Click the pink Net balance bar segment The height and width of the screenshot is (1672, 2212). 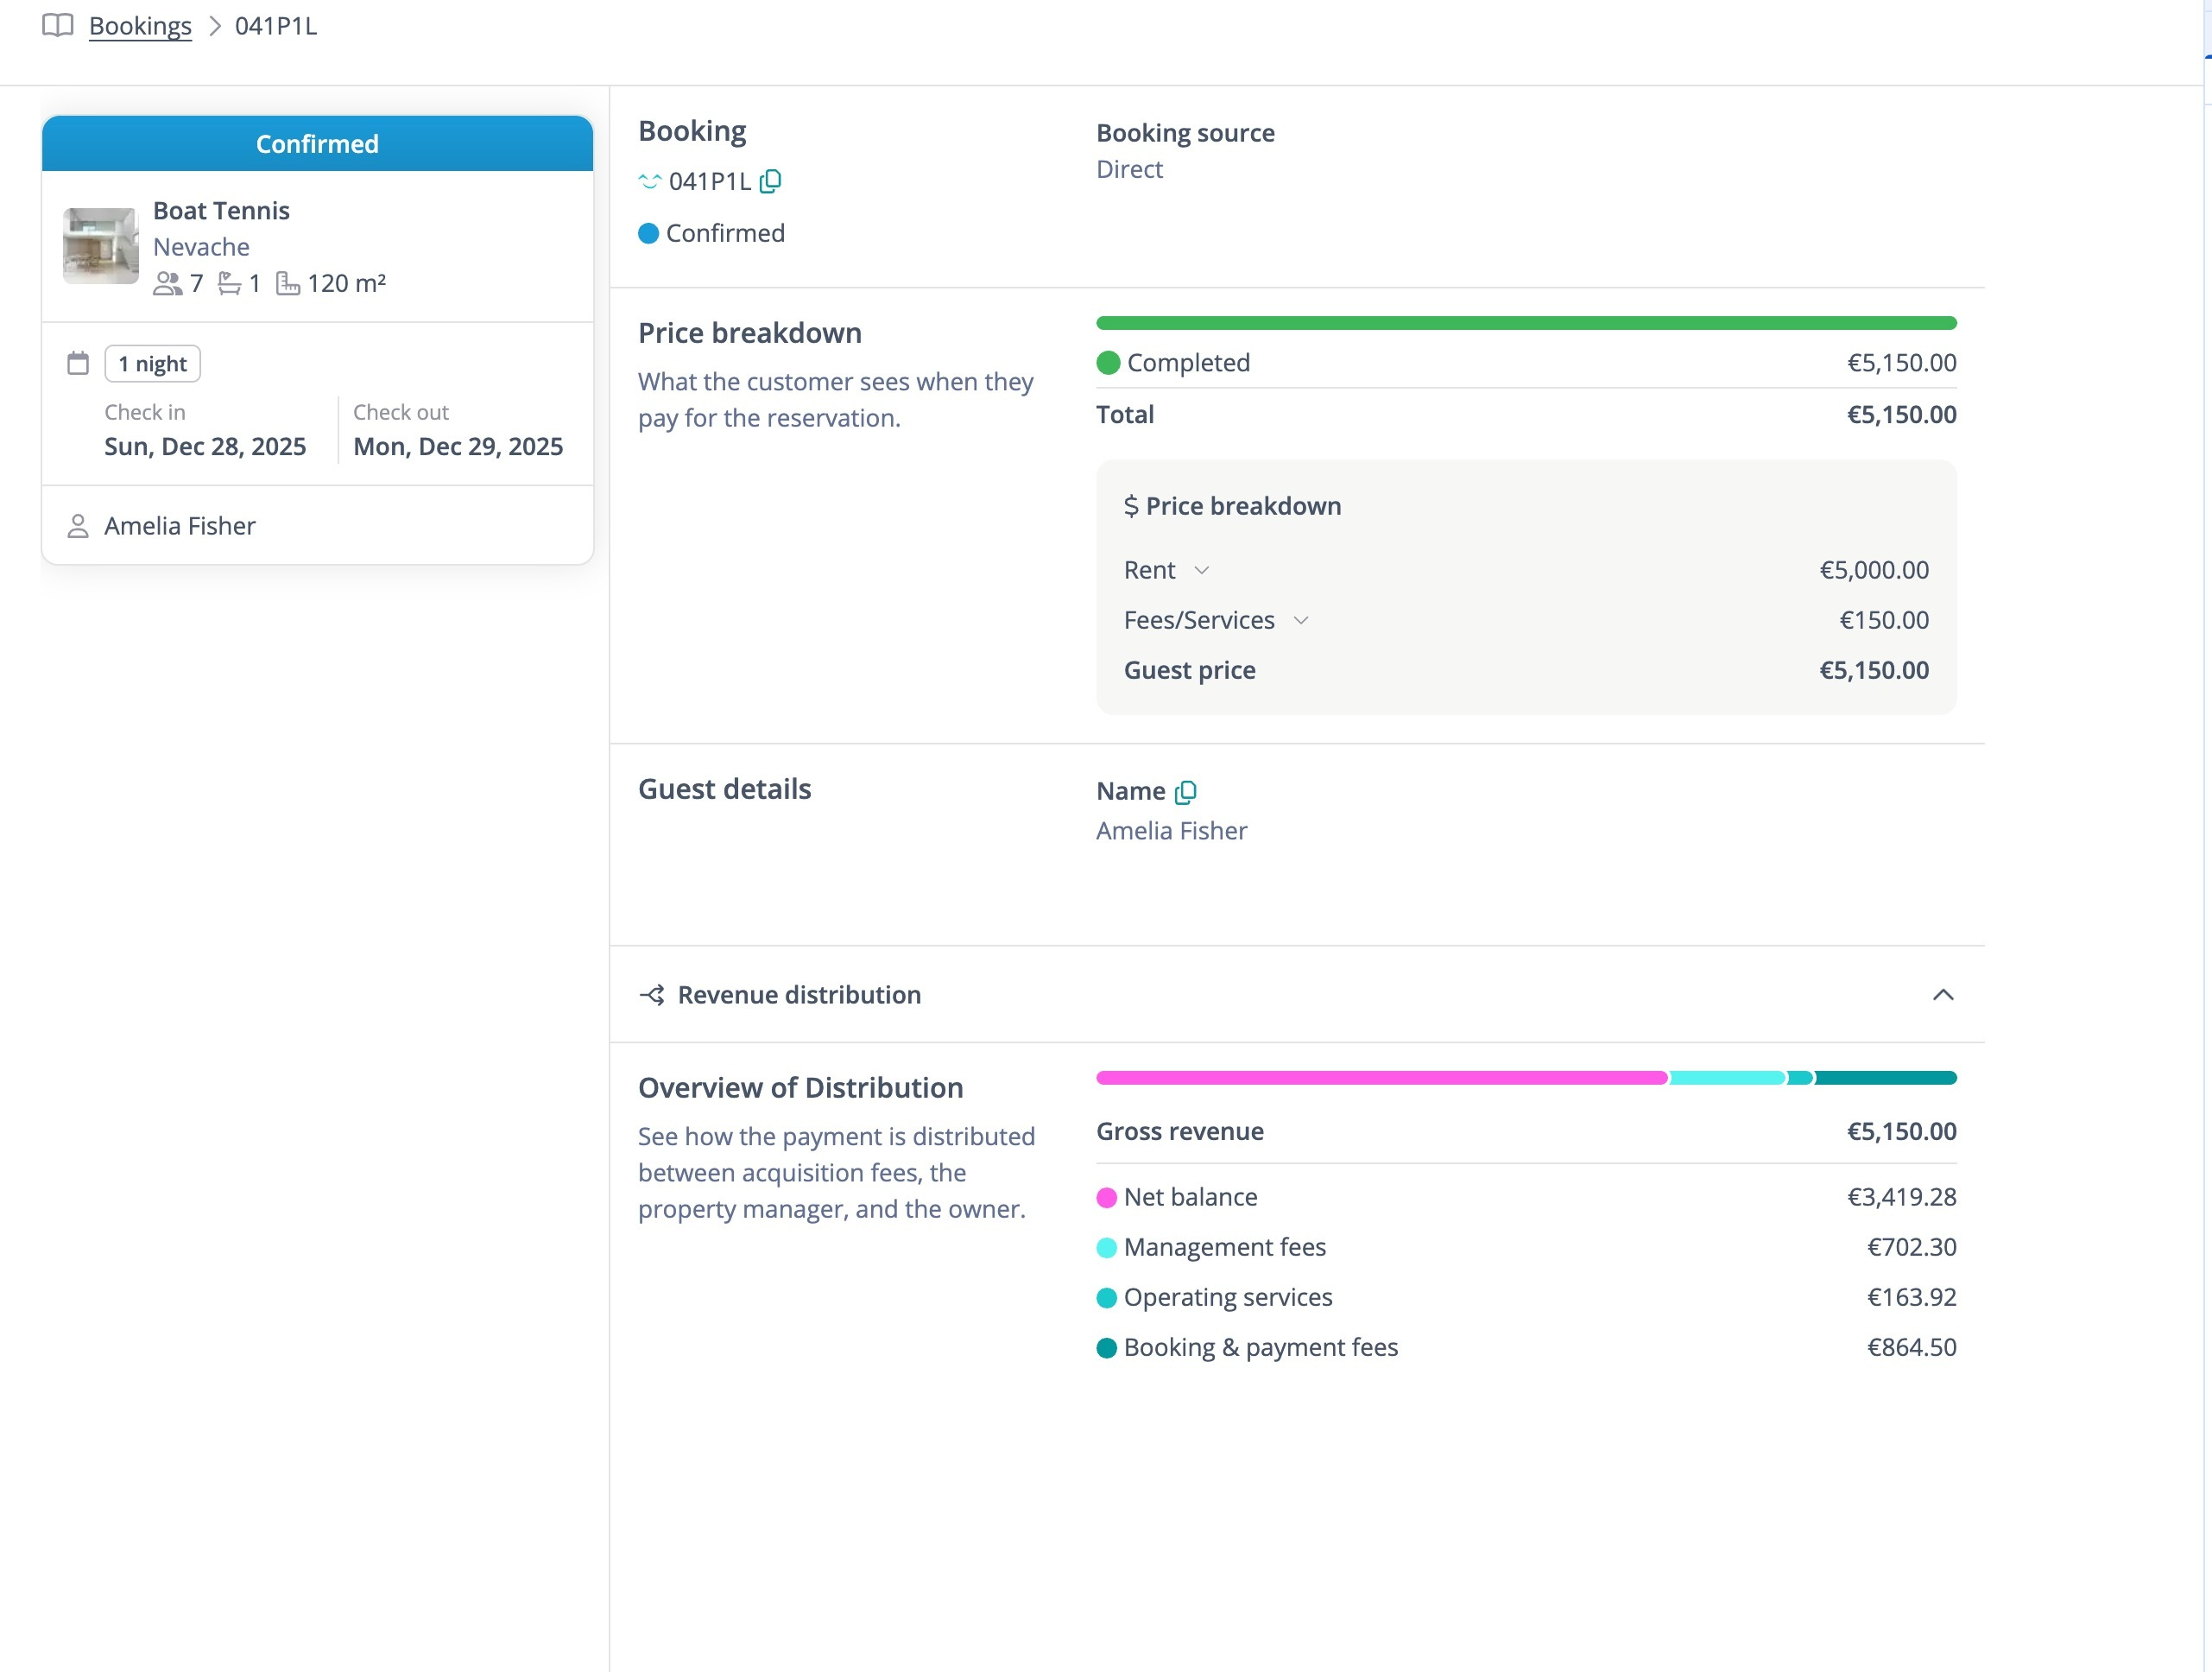click(x=1380, y=1078)
